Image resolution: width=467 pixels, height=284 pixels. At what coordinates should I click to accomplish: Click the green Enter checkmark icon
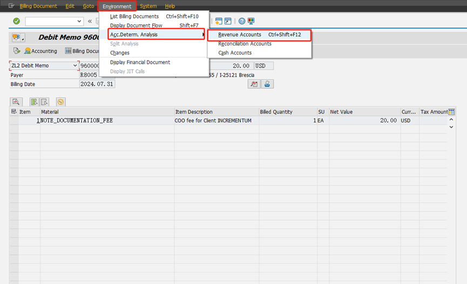coord(16,21)
